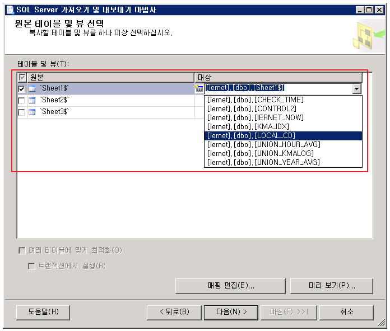Cancel the wizard with 취소
This screenshot has height=331, width=390.
click(346, 312)
